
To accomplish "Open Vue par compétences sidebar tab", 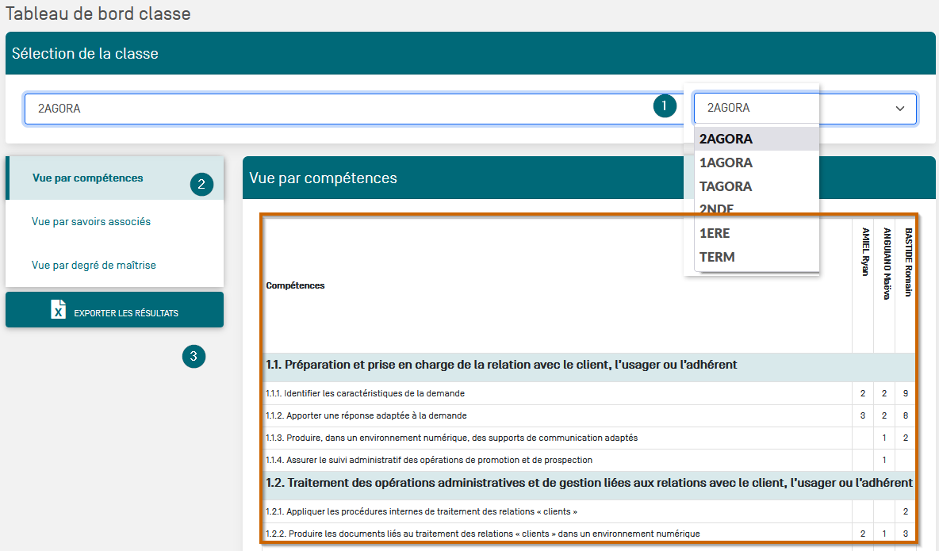I will tap(88, 178).
